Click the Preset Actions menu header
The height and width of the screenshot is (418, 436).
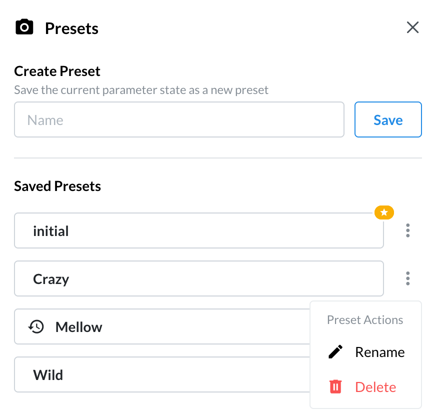(365, 320)
